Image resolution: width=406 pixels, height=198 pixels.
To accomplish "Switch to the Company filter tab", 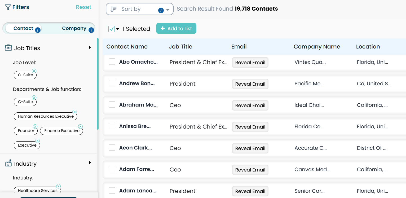I will pos(74,28).
